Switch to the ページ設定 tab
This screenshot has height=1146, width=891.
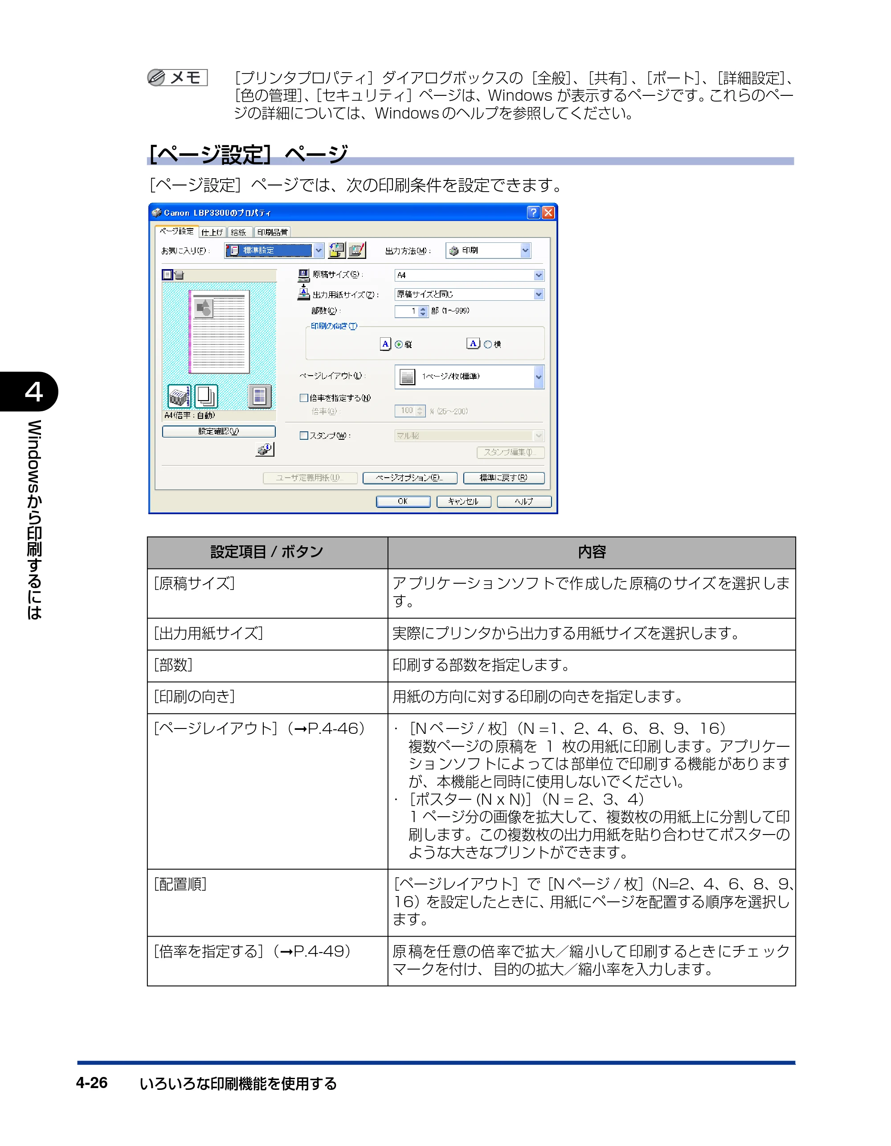tap(177, 231)
